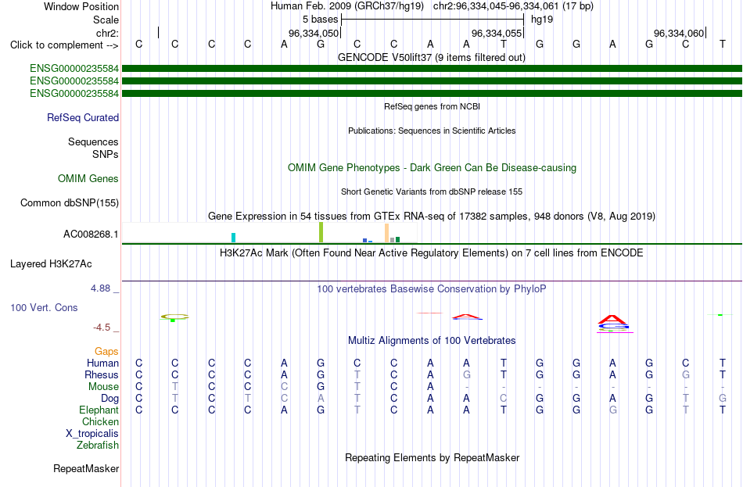Screen dimensions: 743x487
Task: Click the chr2:96,334,045-96,334,061 (17 bp) position text
Action: point(513,6)
